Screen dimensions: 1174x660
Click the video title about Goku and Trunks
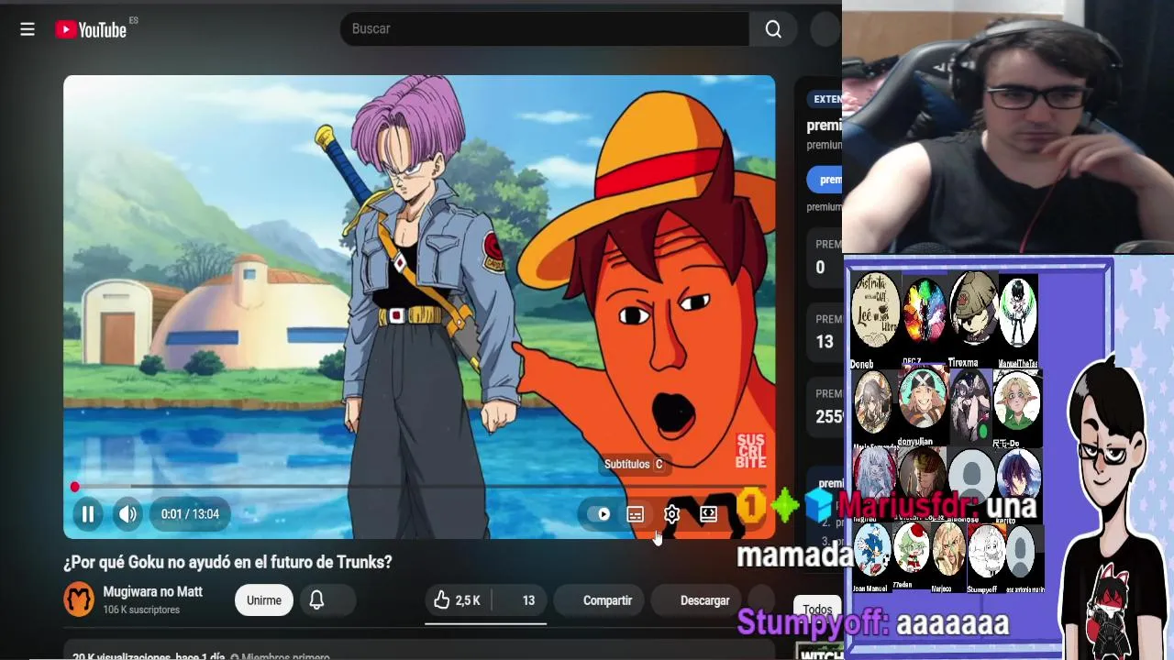point(227,562)
